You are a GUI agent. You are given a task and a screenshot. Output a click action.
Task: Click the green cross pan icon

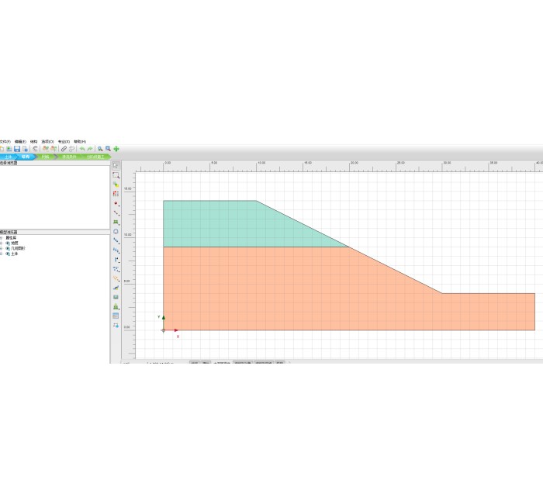click(116, 149)
